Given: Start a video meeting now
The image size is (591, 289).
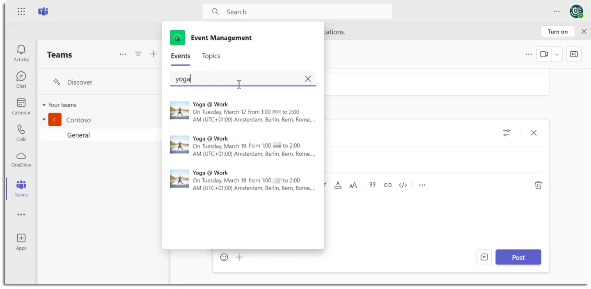Looking at the screenshot, I should pos(544,54).
